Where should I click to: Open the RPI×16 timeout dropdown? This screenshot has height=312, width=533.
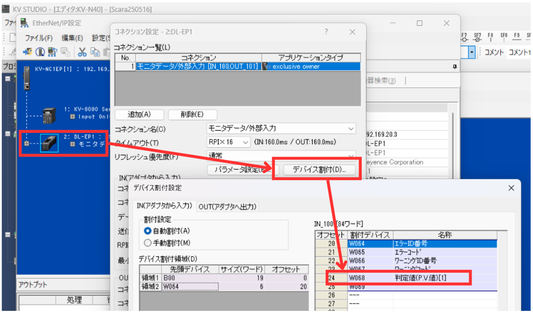tap(246, 142)
